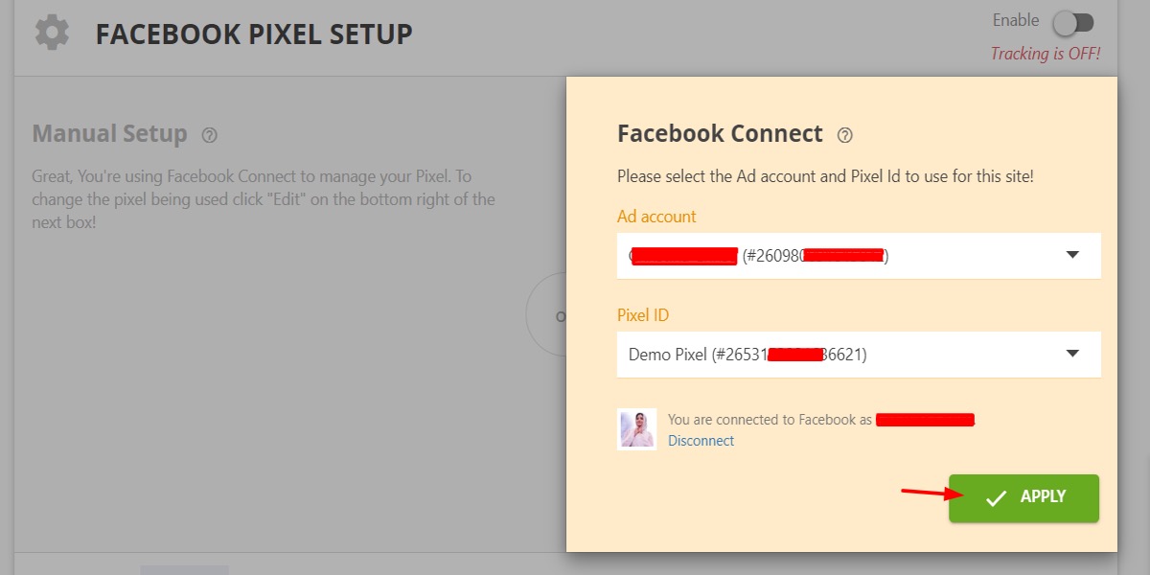1150x575 pixels.
Task: Click the orange "Ad account" field label
Action: [x=656, y=217]
